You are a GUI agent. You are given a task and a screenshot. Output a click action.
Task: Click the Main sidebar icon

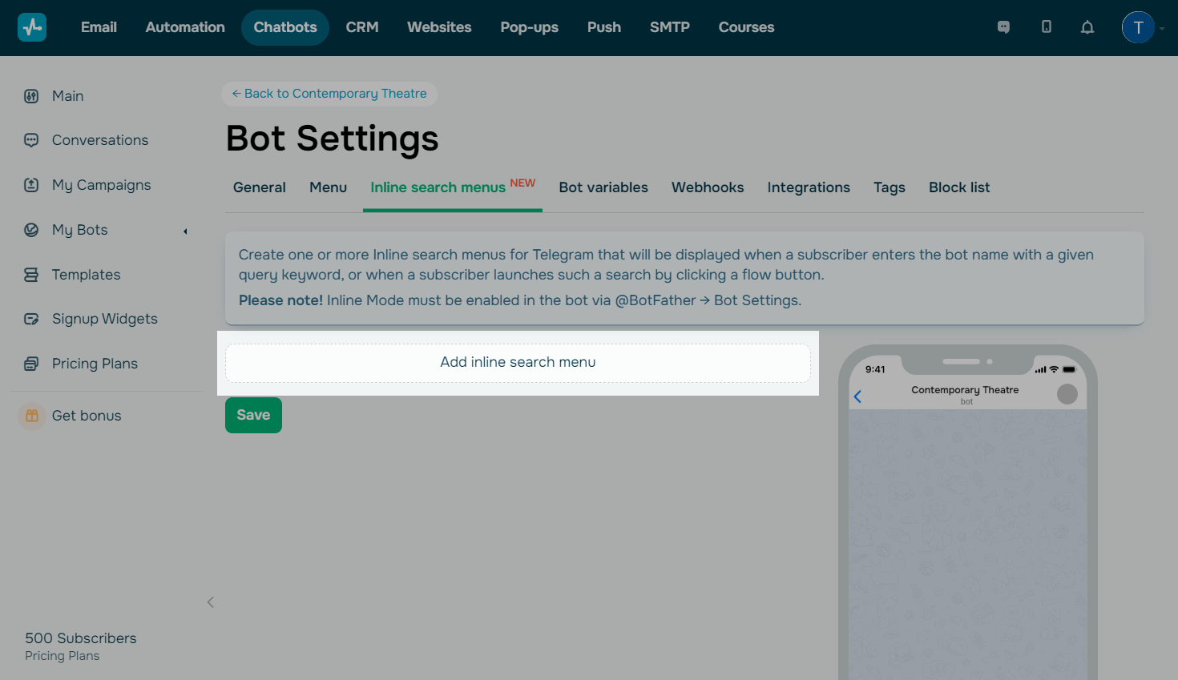(31, 96)
